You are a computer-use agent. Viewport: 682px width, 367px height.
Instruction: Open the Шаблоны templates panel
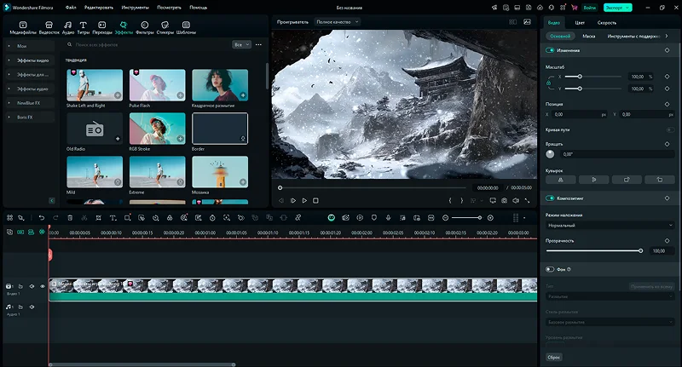[x=186, y=28]
